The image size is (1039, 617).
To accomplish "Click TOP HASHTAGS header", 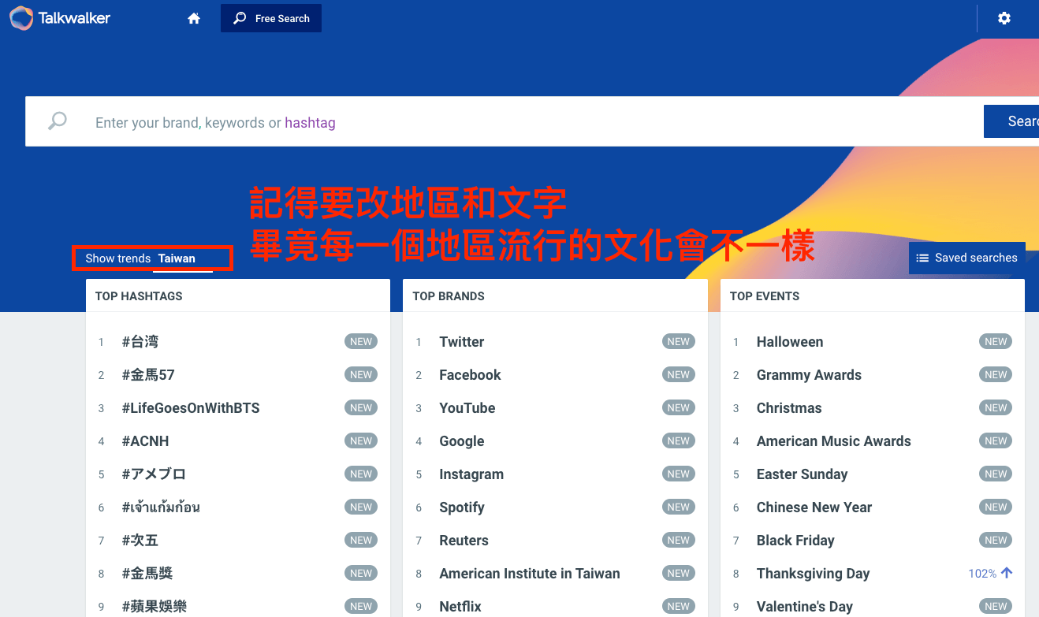I will pyautogui.click(x=139, y=296).
